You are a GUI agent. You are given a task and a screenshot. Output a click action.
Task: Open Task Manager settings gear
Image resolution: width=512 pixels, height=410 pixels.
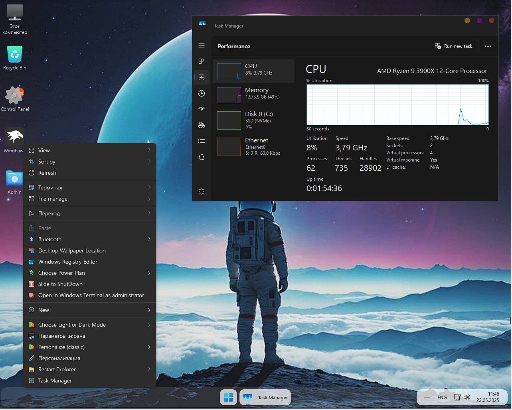pos(202,191)
